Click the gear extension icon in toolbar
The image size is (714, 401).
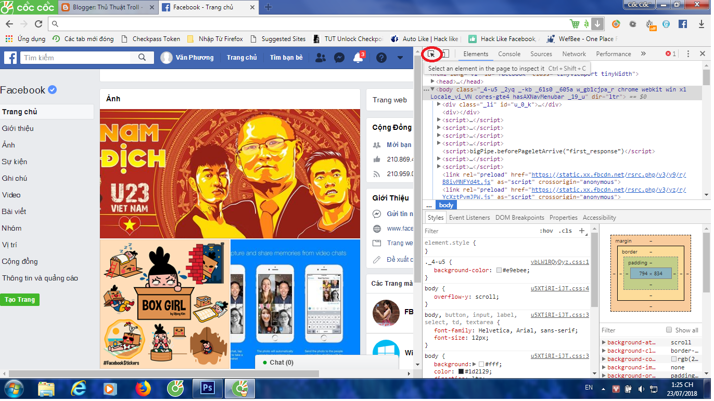(x=632, y=24)
